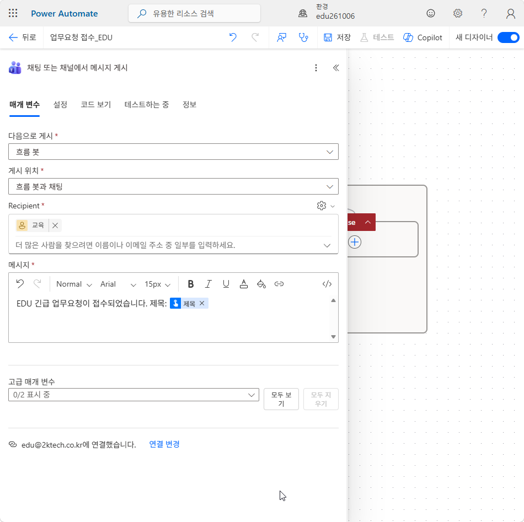
Task: Open the feedback chat person icon
Action: tap(281, 37)
